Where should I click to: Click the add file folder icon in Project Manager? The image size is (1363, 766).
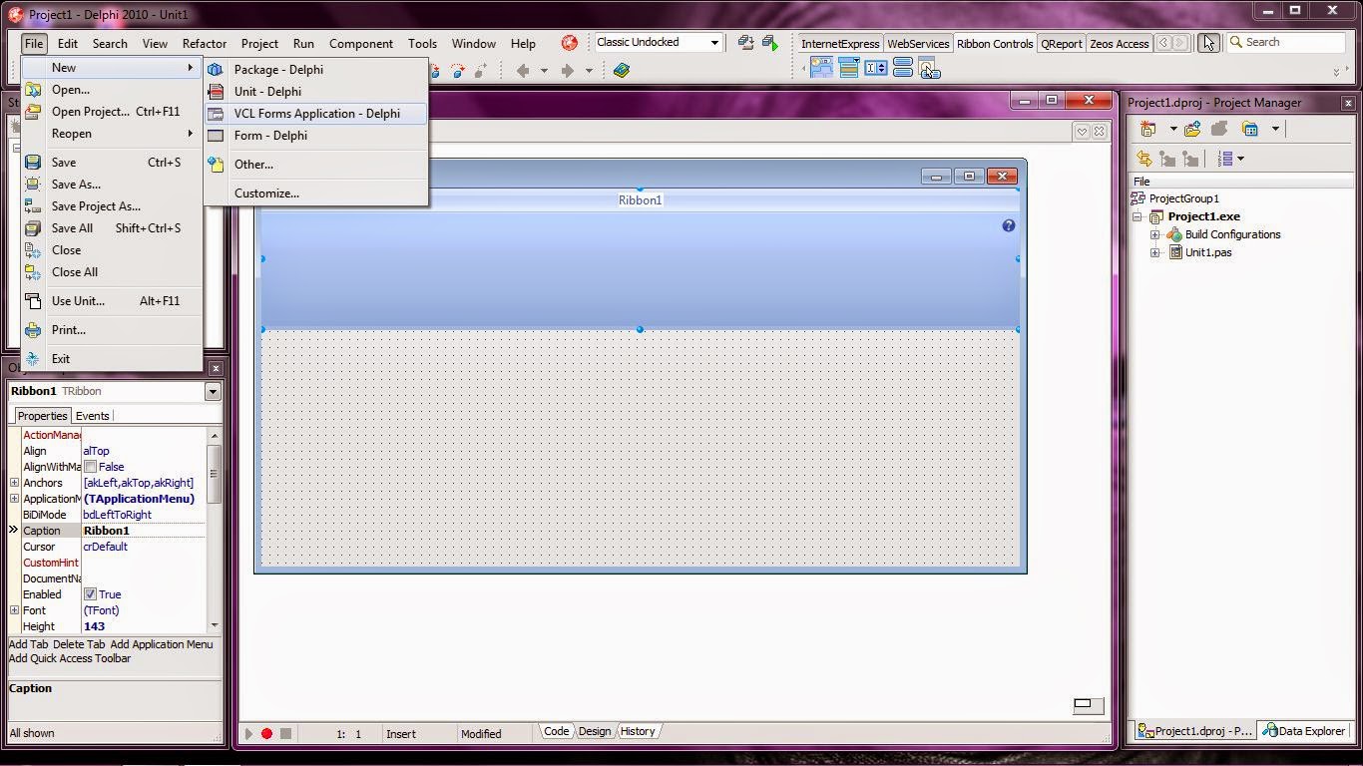click(x=1192, y=129)
